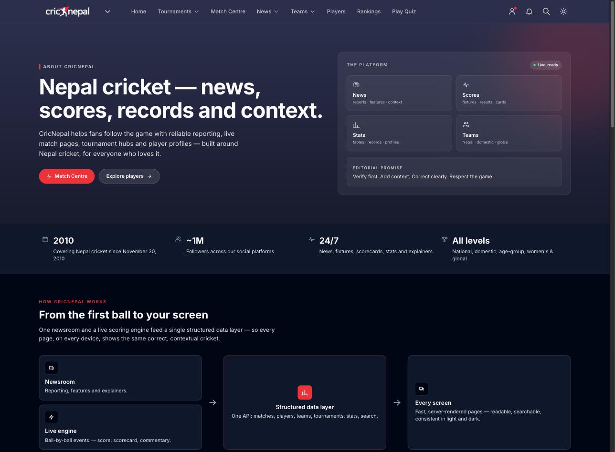This screenshot has width=615, height=452.
Task: Select the Live-ready status badge
Action: (x=546, y=65)
